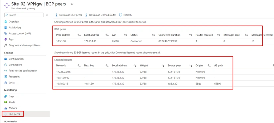This screenshot has height=123, width=274.
Task: Sort by Routes received arrows
Action: (x=219, y=35)
